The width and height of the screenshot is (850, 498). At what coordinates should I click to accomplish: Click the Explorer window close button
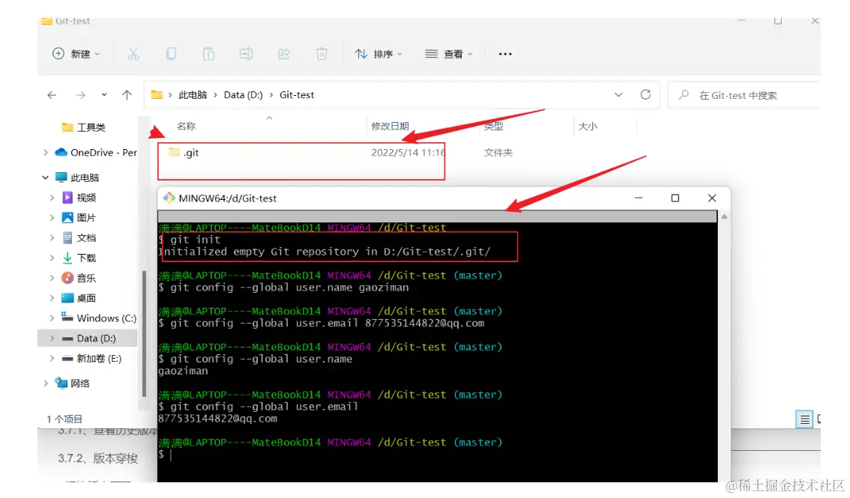[x=815, y=21]
